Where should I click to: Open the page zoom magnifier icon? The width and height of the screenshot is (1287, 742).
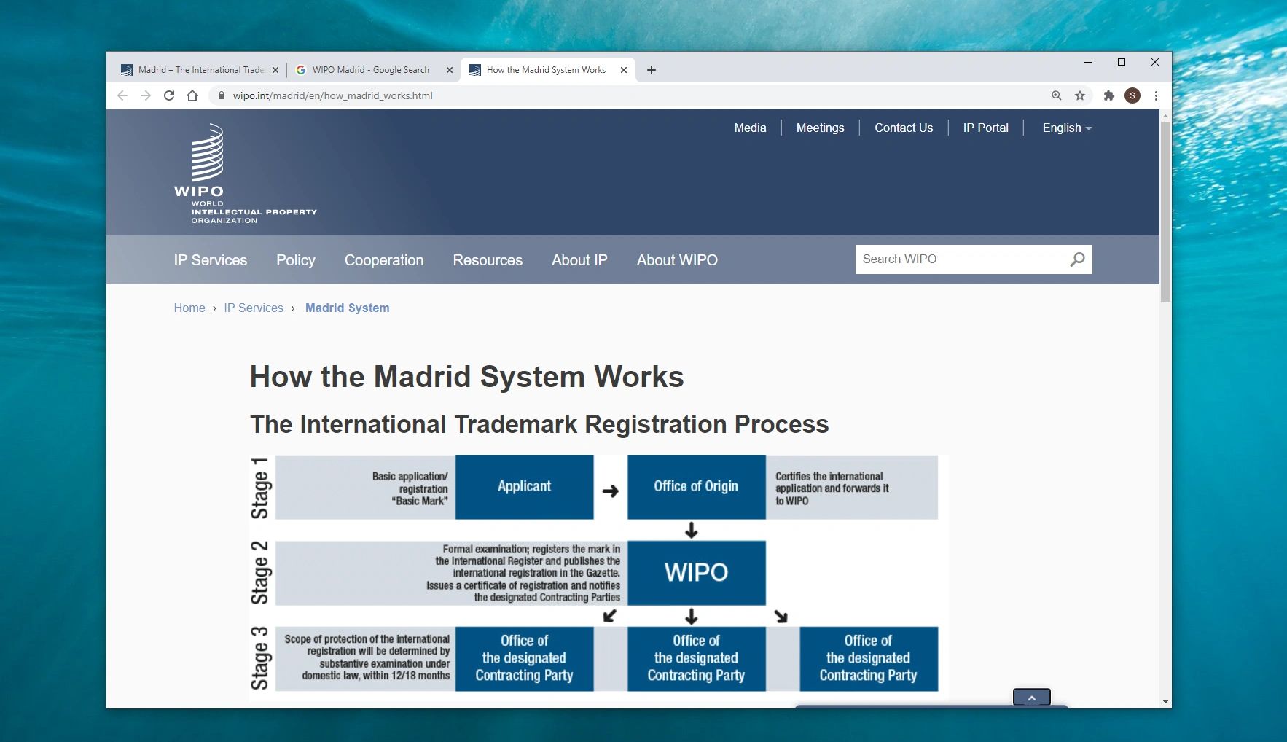point(1056,95)
